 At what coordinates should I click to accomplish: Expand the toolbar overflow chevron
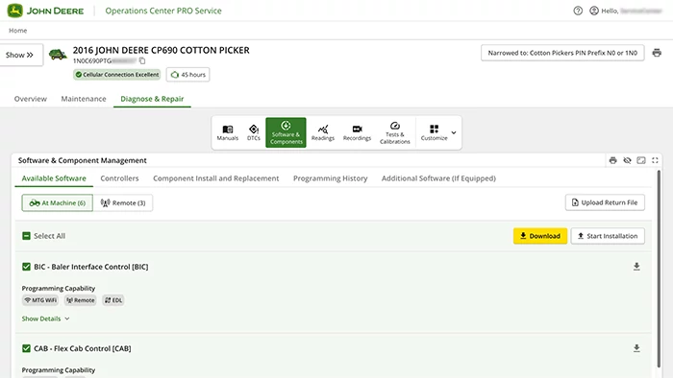click(x=454, y=132)
